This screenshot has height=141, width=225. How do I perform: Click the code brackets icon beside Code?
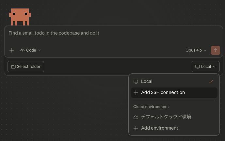23,50
